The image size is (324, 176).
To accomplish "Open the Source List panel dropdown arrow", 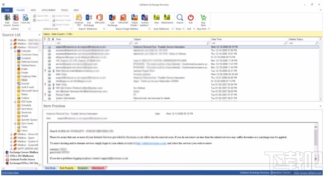I will coord(39,35).
